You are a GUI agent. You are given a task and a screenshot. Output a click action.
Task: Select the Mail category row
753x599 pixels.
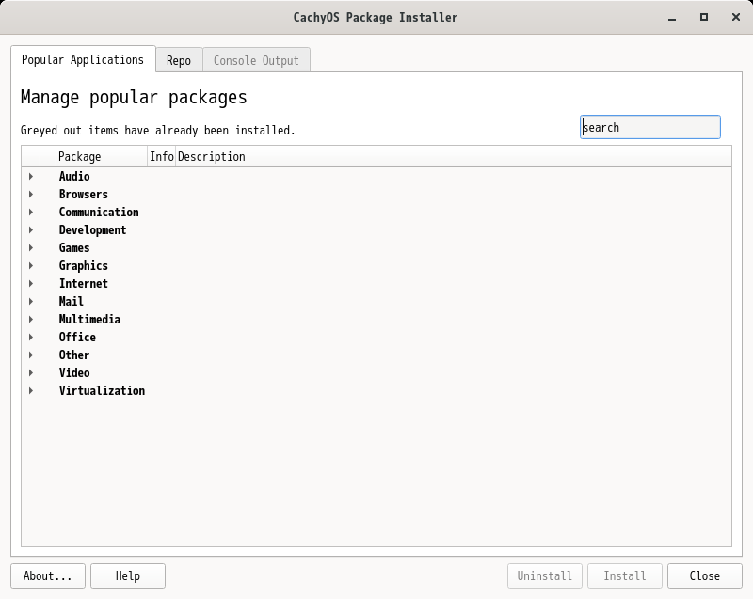click(72, 302)
